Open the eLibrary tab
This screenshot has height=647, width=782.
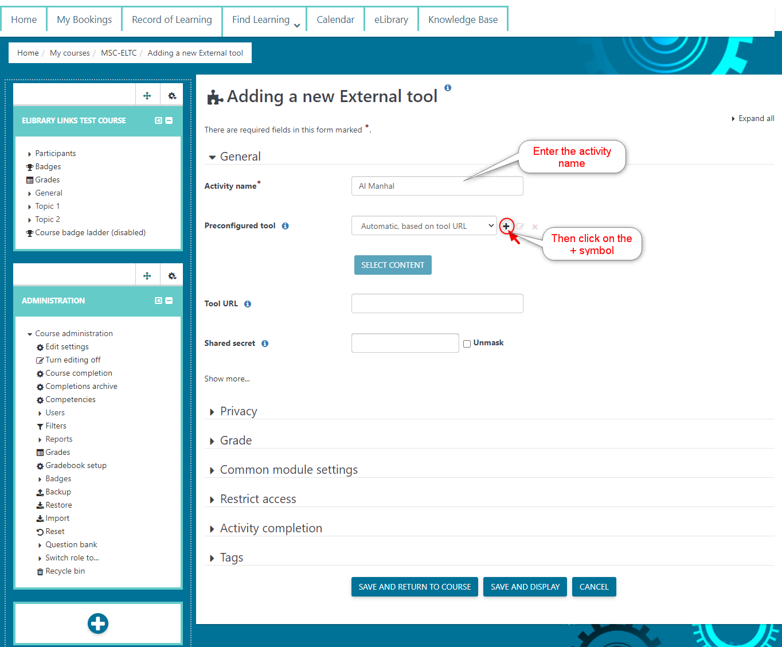(x=392, y=20)
